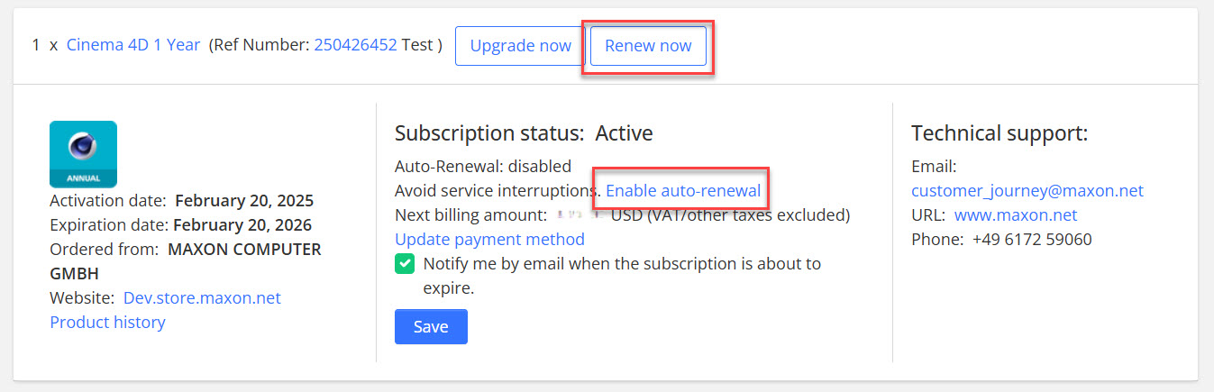Open the Cinema 4D 1 Year link

pyautogui.click(x=133, y=45)
